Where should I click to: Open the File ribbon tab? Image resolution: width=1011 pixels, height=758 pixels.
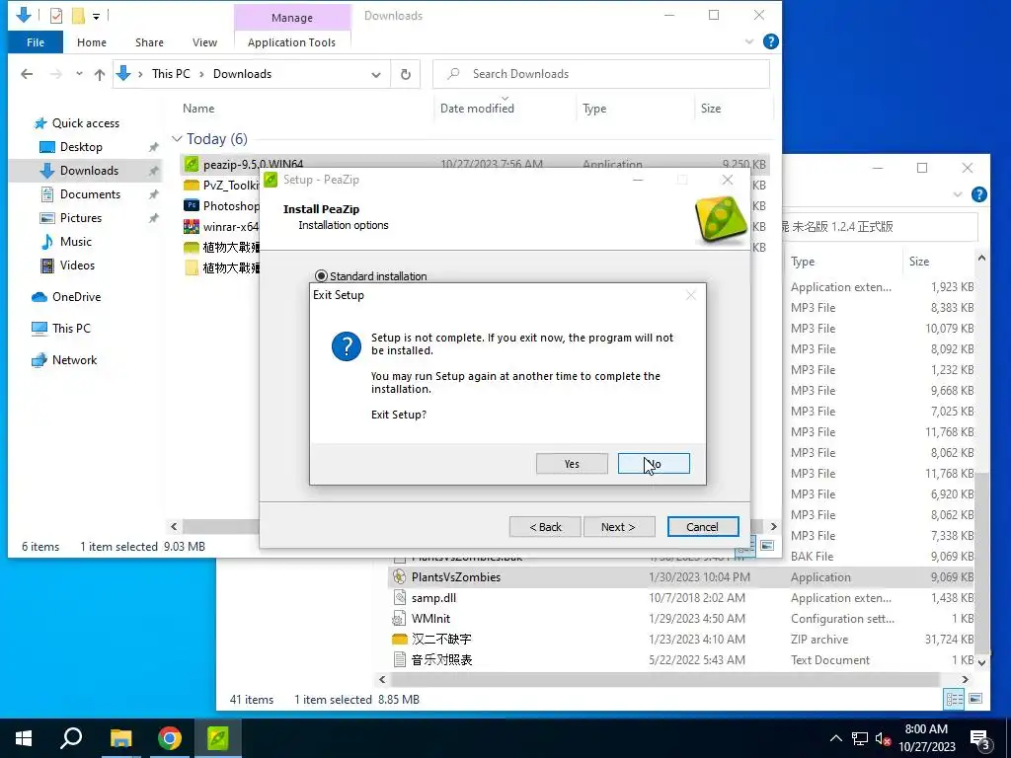point(36,42)
